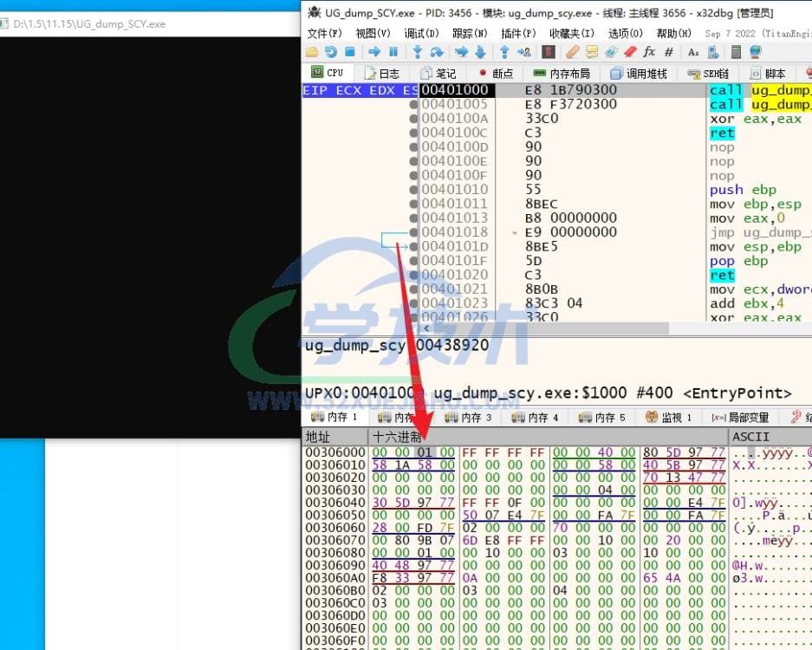Click the Open file folder icon
Viewport: 812px width, 650px height.
[312, 52]
